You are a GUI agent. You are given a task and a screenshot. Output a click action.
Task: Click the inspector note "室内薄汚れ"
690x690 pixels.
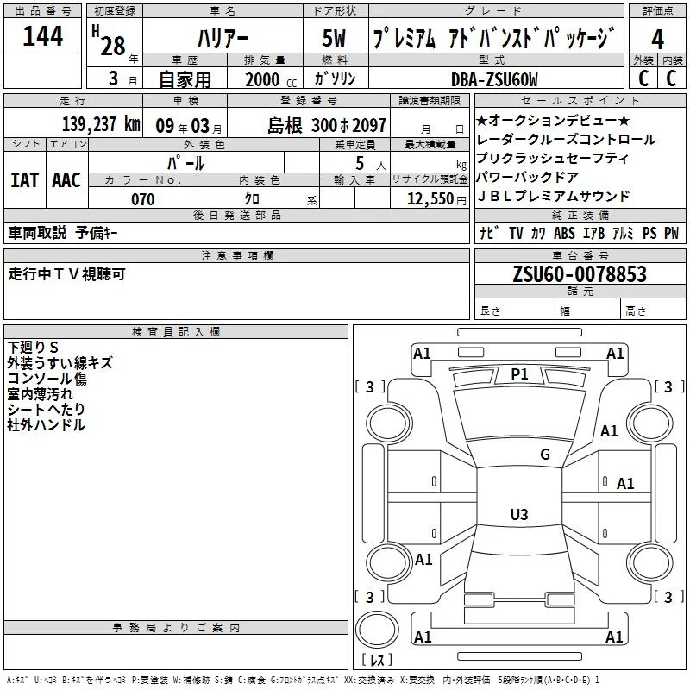pos(40,394)
